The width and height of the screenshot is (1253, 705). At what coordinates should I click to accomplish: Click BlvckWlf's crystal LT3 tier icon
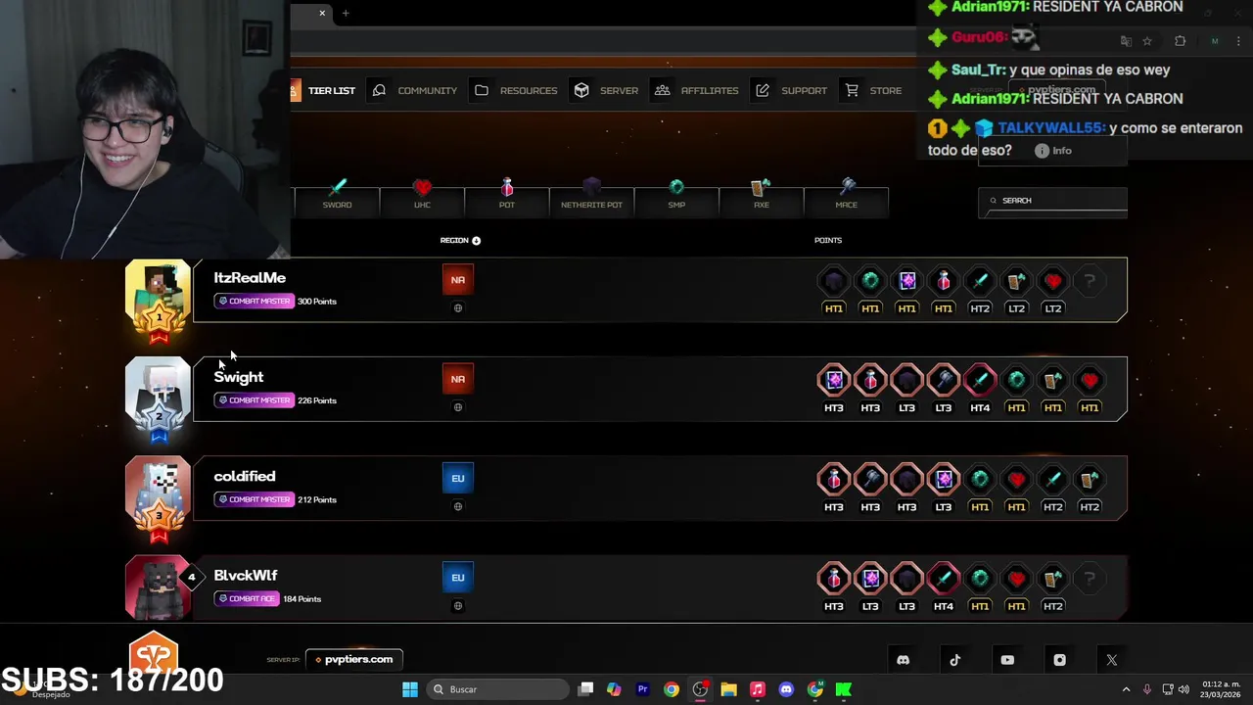(x=870, y=580)
